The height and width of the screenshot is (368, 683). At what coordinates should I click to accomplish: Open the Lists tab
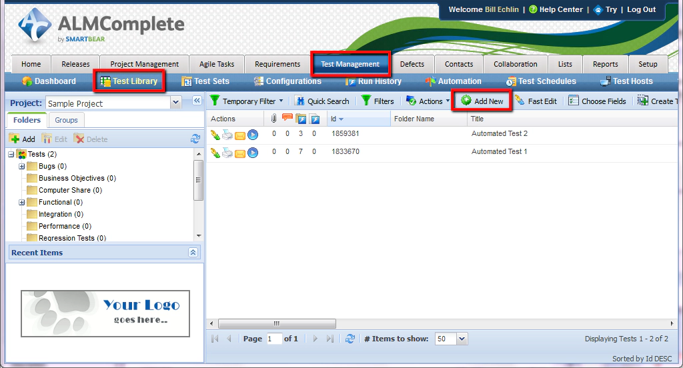click(x=565, y=64)
